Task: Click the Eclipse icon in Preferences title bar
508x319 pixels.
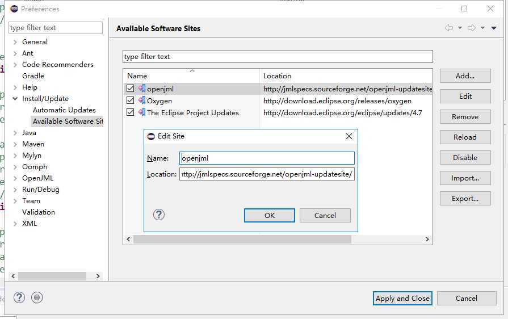Action: 14,9
